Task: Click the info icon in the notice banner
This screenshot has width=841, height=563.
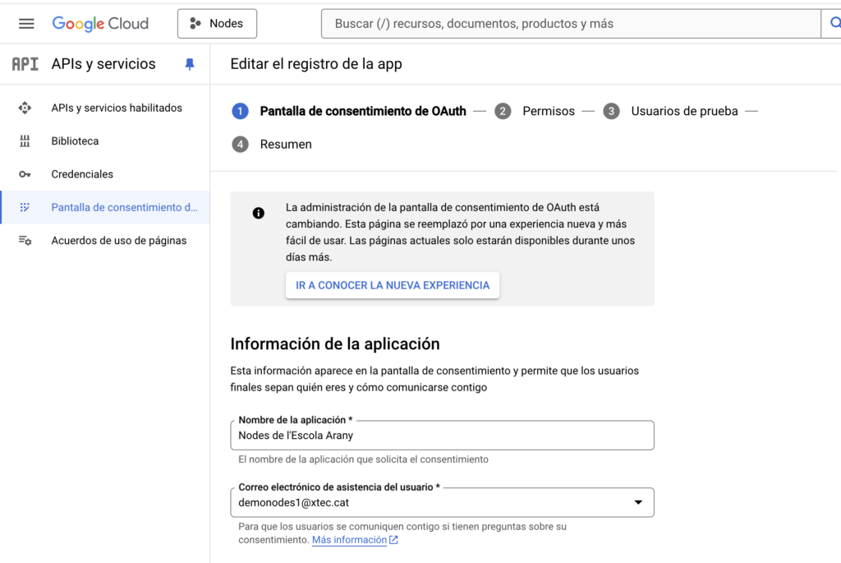Action: pyautogui.click(x=259, y=214)
